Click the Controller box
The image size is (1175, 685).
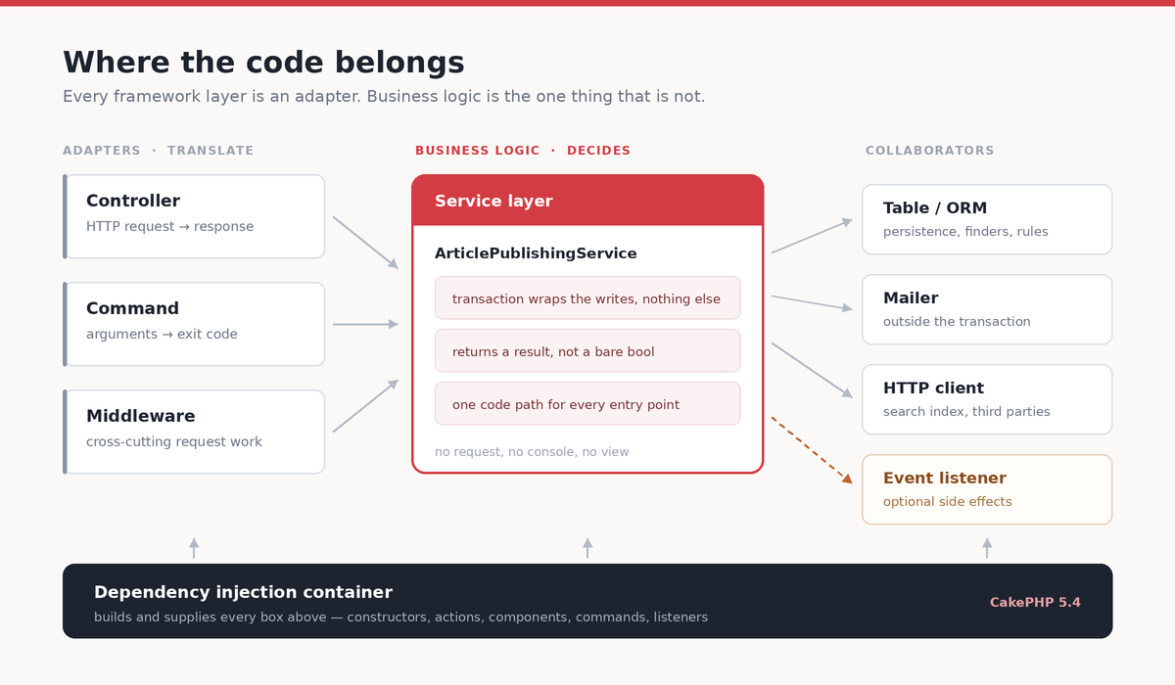(x=194, y=216)
